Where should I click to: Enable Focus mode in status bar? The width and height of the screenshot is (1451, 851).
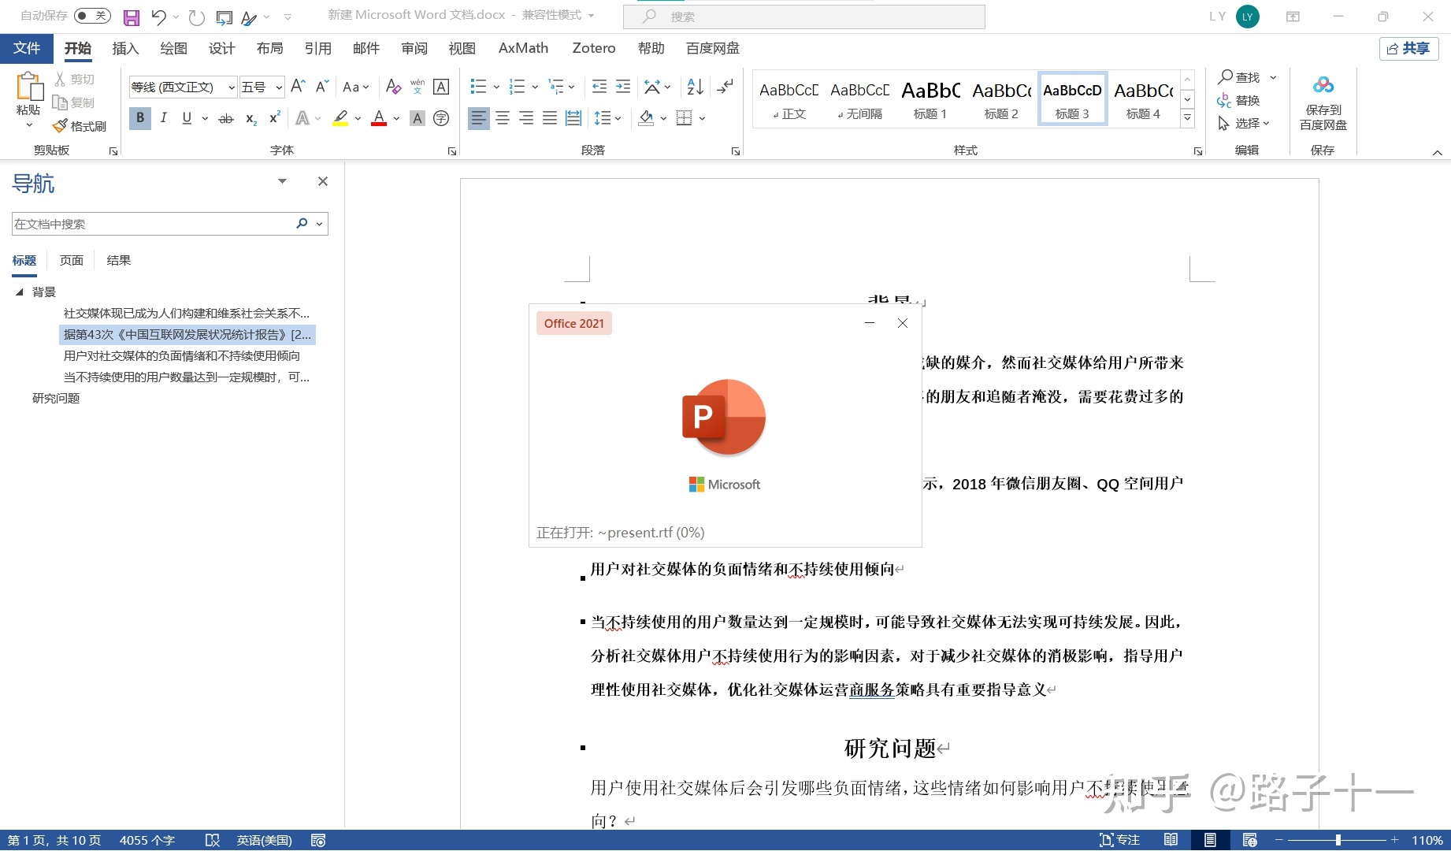coord(1119,840)
